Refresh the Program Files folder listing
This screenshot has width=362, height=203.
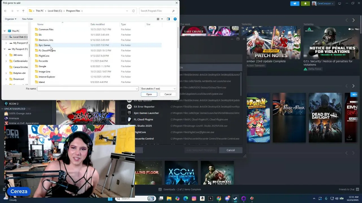coord(133,11)
